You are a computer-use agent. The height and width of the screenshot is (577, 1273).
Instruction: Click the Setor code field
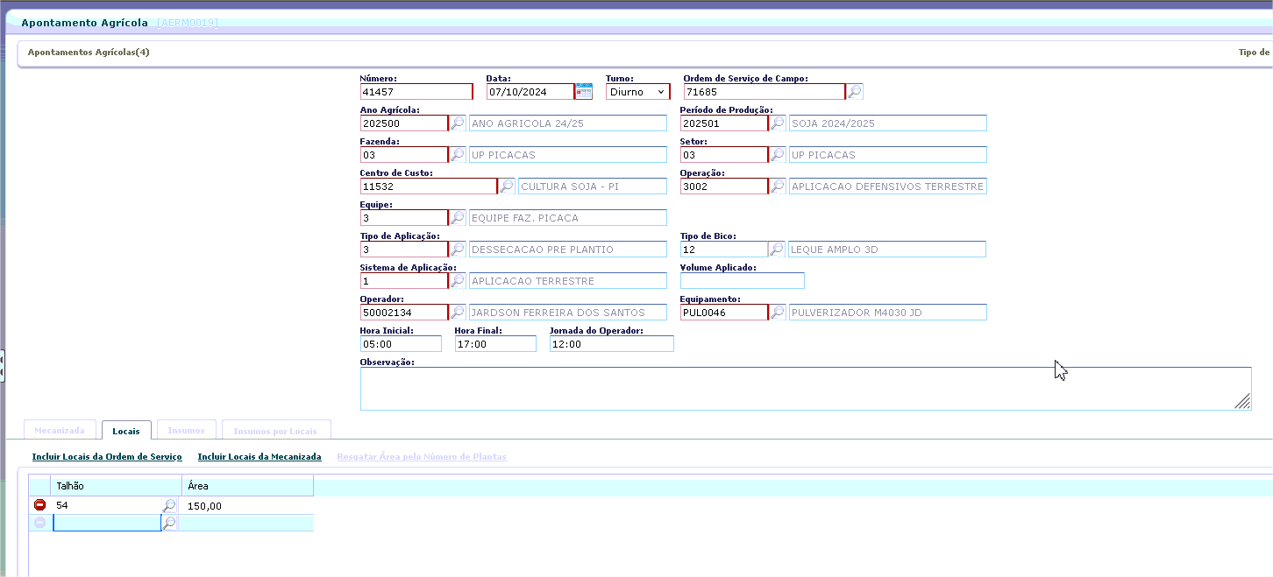(724, 154)
